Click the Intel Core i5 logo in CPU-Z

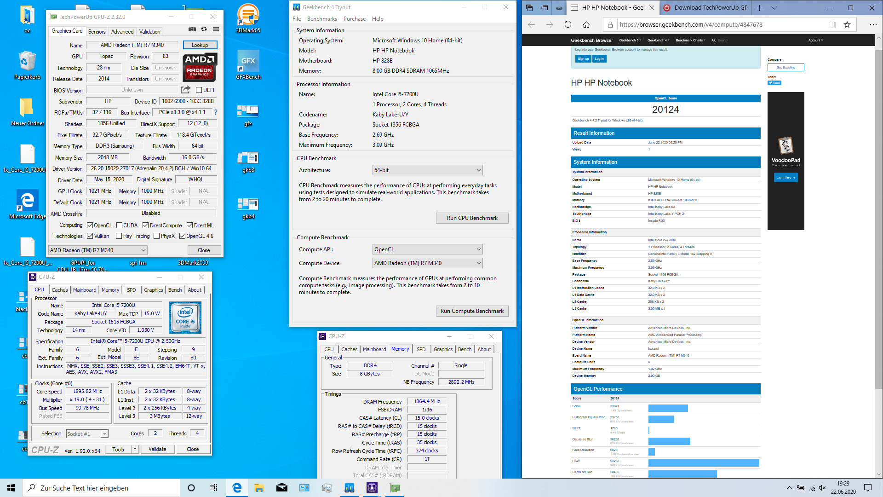pyautogui.click(x=185, y=318)
